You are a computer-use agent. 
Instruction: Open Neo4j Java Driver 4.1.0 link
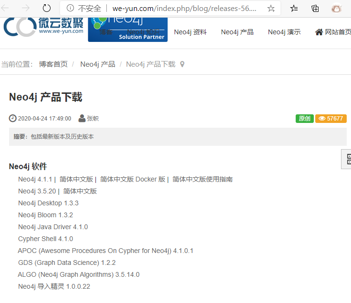click(x=53, y=227)
